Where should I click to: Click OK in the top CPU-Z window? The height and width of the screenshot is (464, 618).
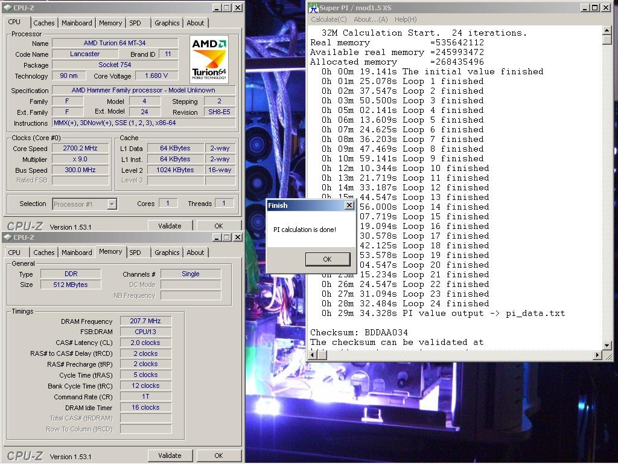218,226
